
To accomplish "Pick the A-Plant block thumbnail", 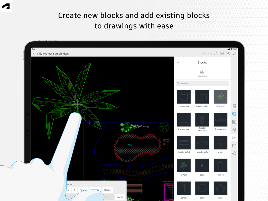I will pos(184,165).
